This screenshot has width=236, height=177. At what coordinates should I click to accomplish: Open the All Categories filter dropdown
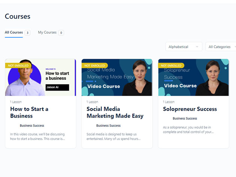click(221, 47)
